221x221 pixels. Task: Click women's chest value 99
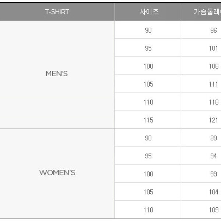pos(214,174)
